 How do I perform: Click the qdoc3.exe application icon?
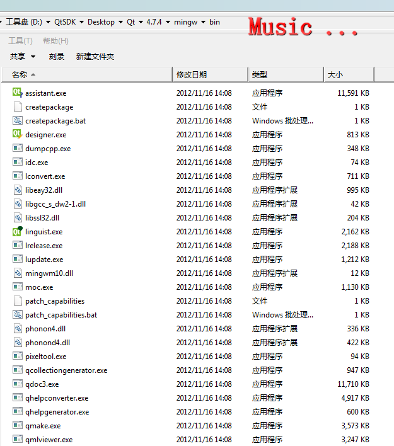(18, 384)
